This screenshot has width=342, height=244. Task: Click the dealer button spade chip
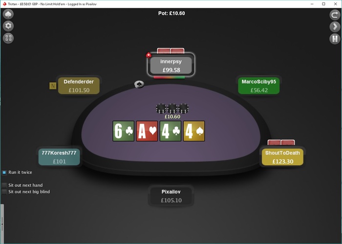click(x=139, y=84)
